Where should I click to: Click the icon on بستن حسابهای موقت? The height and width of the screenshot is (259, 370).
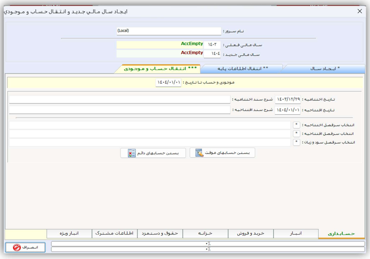(199, 153)
